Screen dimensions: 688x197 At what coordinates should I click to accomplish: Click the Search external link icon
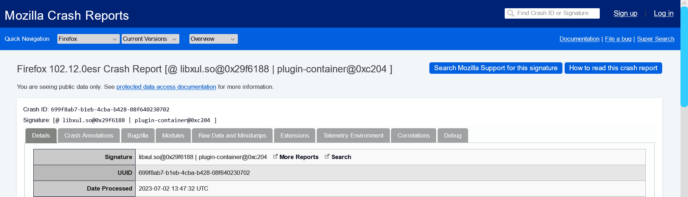coord(327,157)
